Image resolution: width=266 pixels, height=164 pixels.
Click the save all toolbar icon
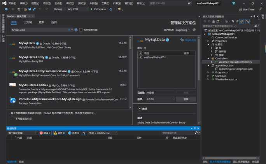pos(34,9)
